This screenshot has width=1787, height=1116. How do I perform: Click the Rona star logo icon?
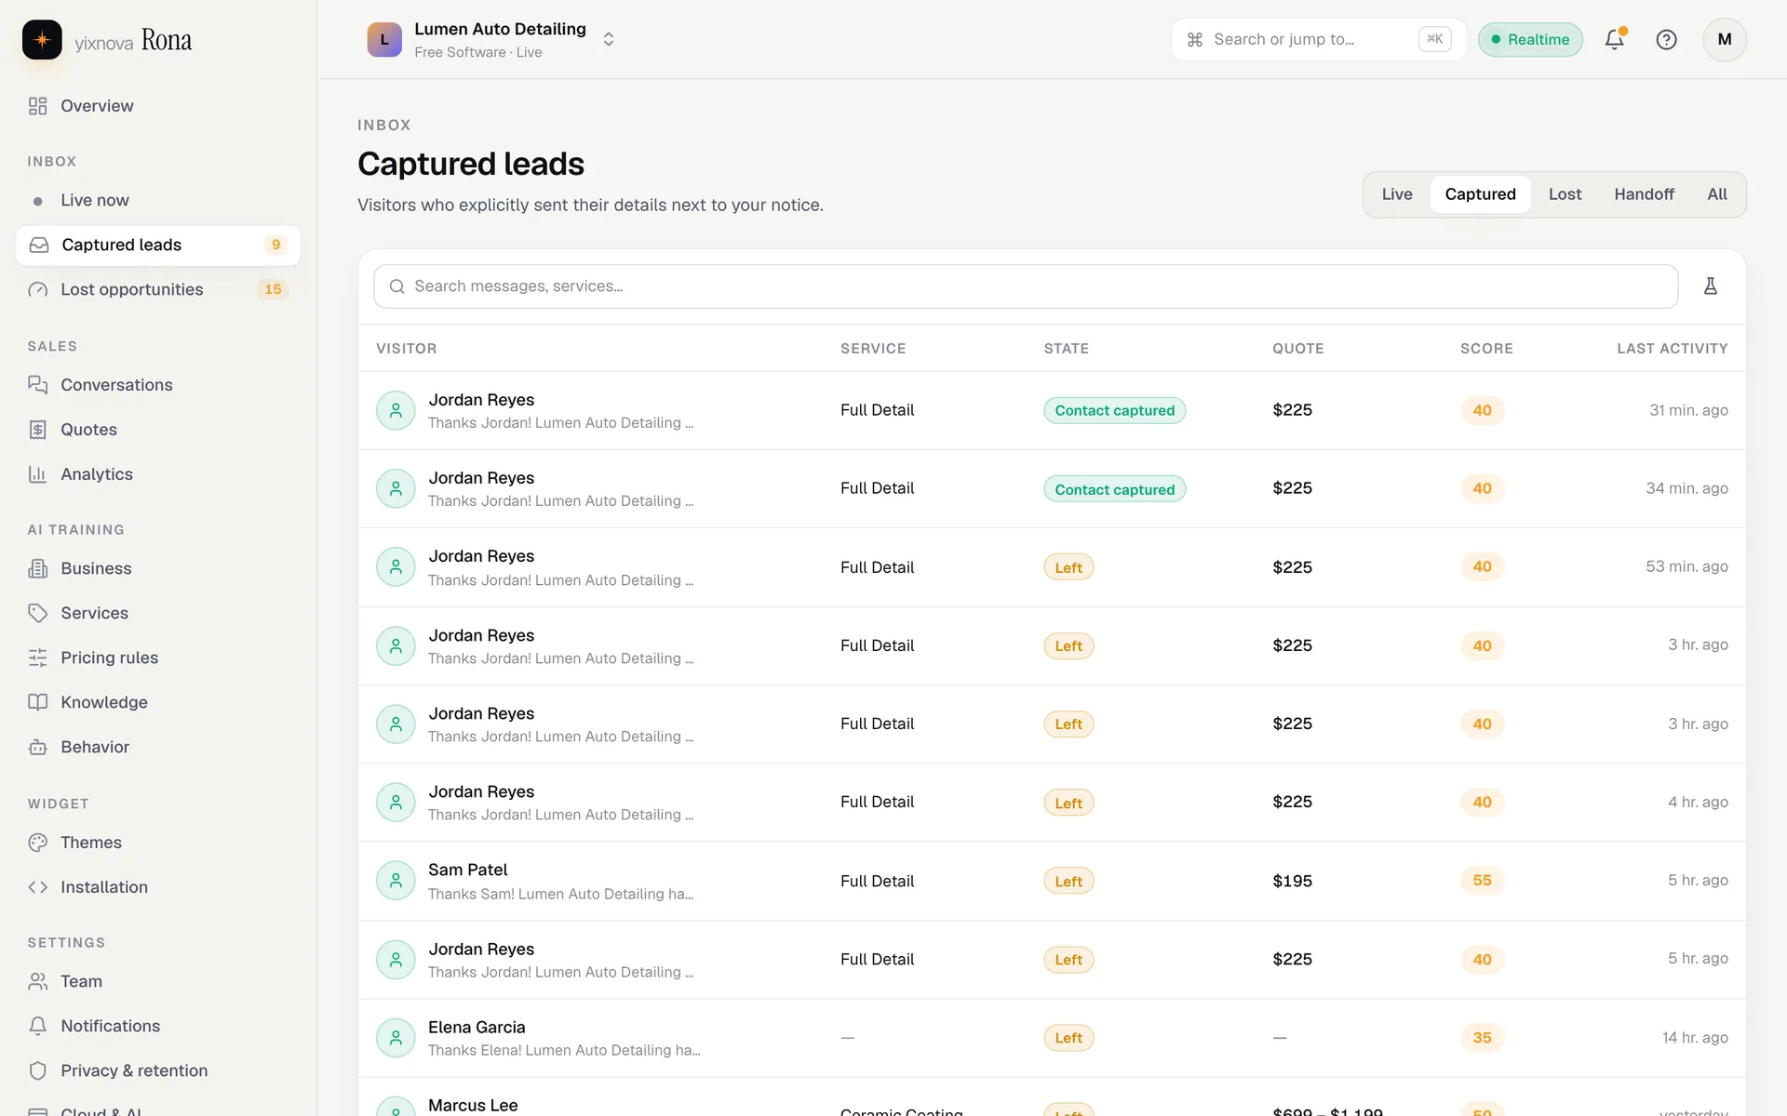pyautogui.click(x=42, y=40)
